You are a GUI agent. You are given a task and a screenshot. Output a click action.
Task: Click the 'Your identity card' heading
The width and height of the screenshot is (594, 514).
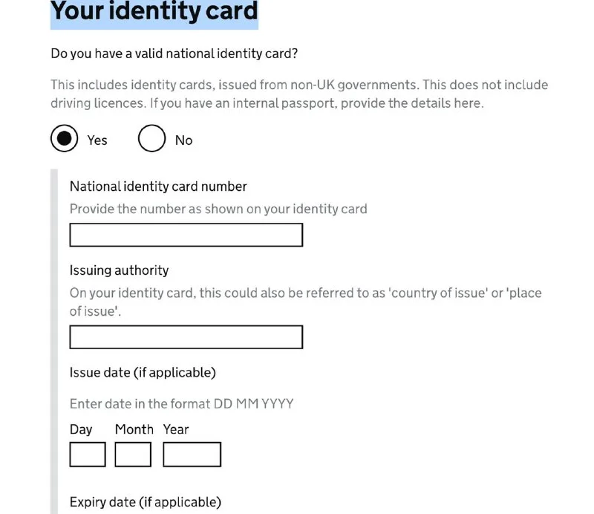pos(154,12)
